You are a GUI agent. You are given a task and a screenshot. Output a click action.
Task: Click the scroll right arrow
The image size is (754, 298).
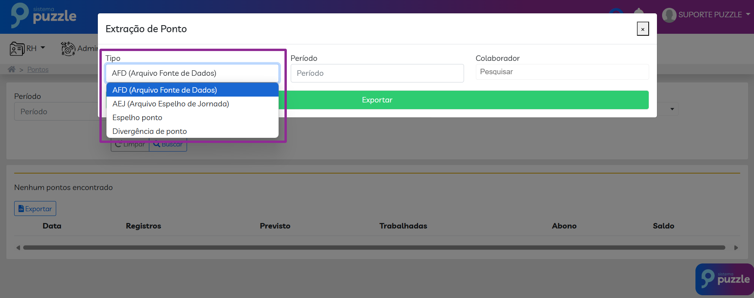(736, 248)
